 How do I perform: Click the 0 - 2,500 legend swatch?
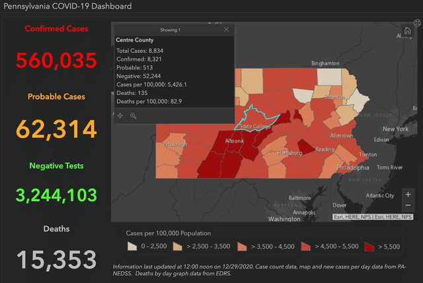click(133, 246)
